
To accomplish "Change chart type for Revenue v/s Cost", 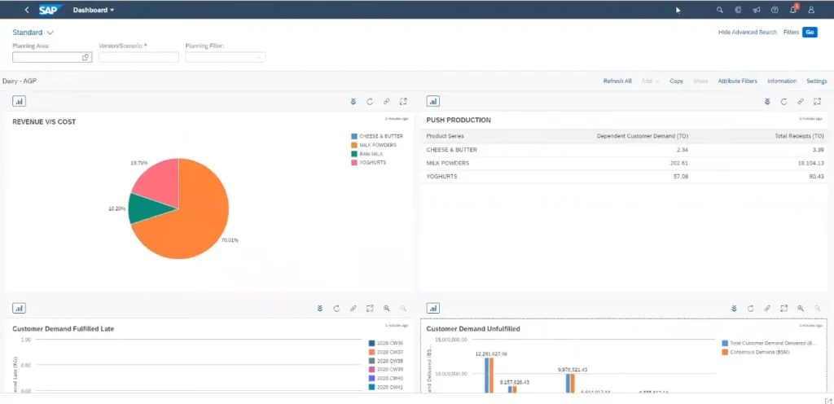I will pyautogui.click(x=19, y=101).
